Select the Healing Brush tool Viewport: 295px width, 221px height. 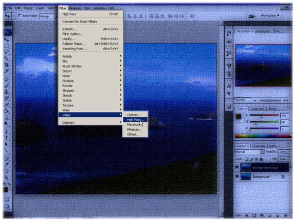7,79
